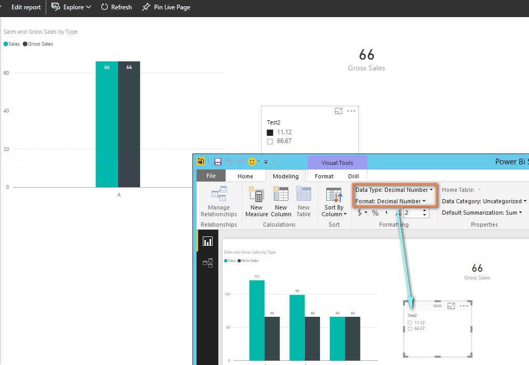Screen dimensions: 529x365
Task: Click the dark Gross Sales legend swatch in web chart
Action: tap(25, 44)
